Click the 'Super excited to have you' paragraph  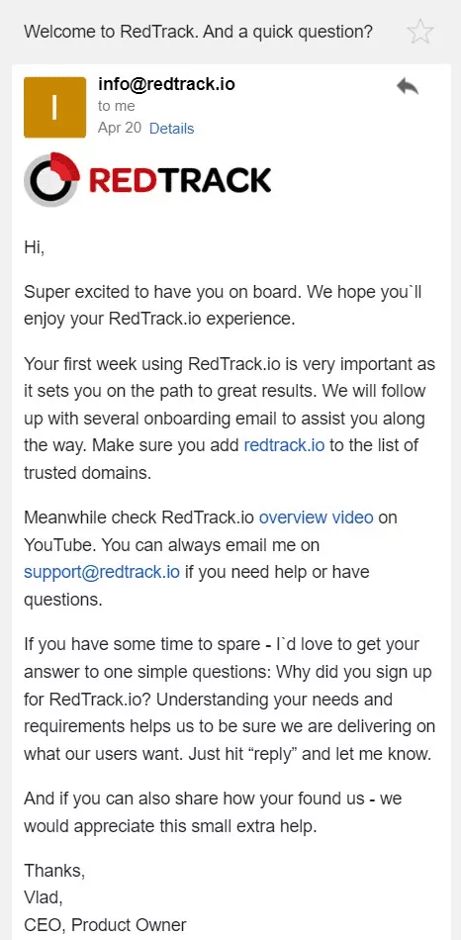[228, 306]
